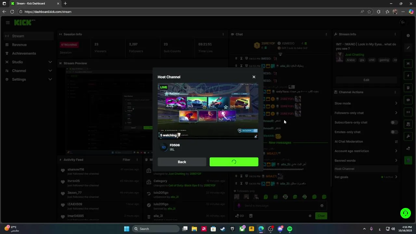Click the taskbar Search box
This screenshot has height=234, width=416.
156,229
